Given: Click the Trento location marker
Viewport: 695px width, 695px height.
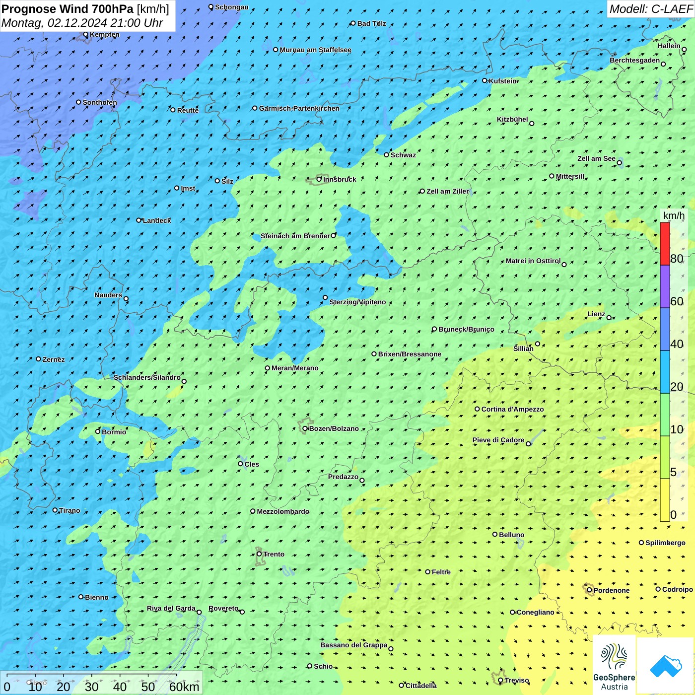Looking at the screenshot, I should [x=259, y=554].
